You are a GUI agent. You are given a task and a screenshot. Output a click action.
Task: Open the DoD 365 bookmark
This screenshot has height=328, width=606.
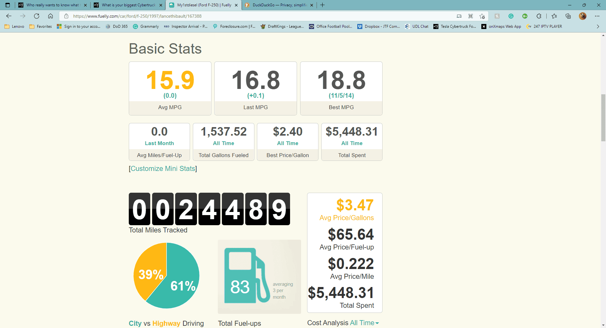pos(117,26)
